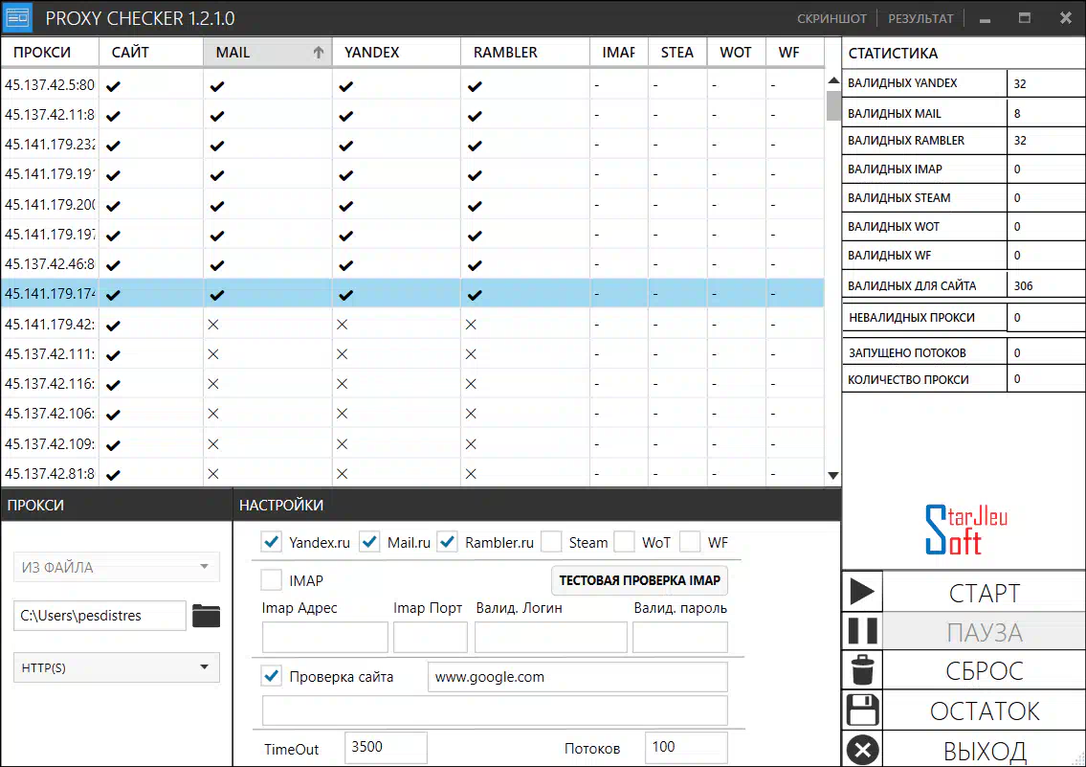Click the ПАУЗА button label

point(985,632)
